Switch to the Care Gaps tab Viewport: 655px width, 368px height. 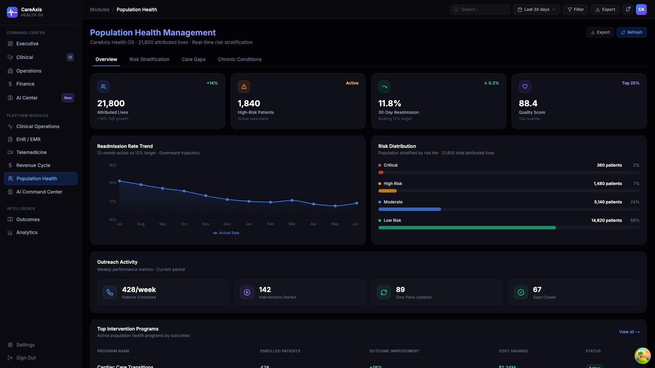[x=194, y=59]
